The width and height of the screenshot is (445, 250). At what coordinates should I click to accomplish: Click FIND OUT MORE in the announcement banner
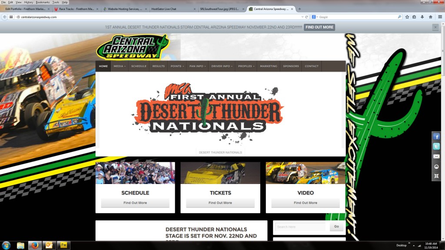[319, 27]
